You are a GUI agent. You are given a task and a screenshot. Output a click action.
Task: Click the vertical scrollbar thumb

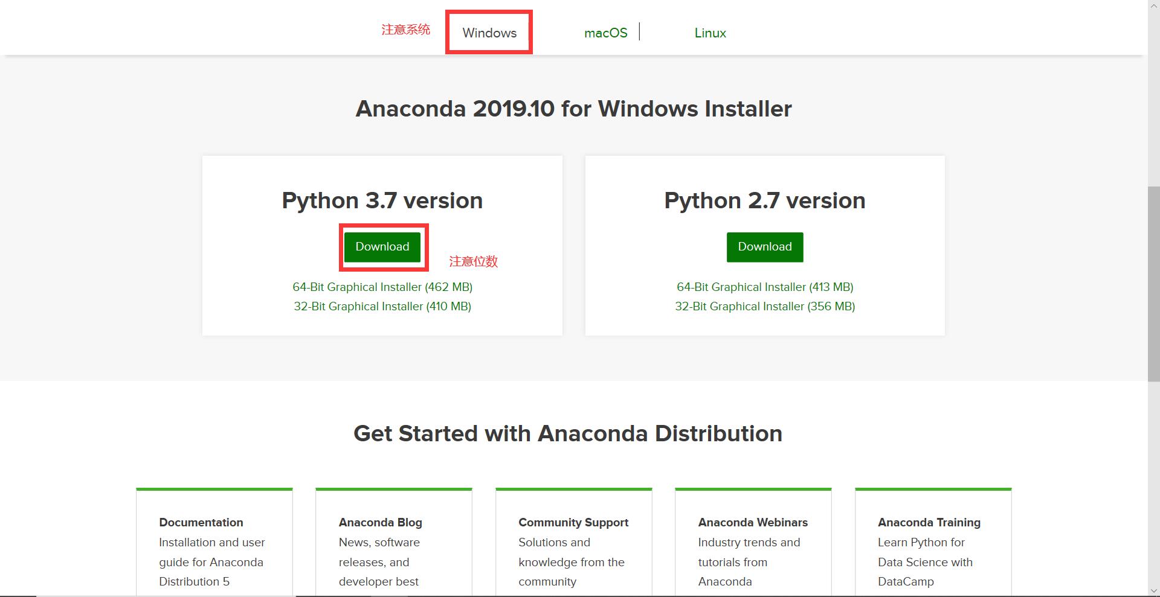[1154, 284]
